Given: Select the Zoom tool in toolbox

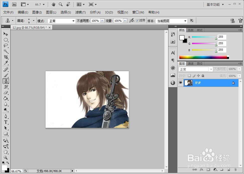Looking at the screenshot, I should (6, 158).
